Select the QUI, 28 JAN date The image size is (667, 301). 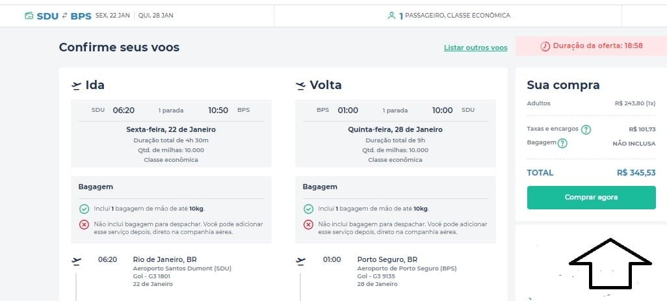(155, 16)
